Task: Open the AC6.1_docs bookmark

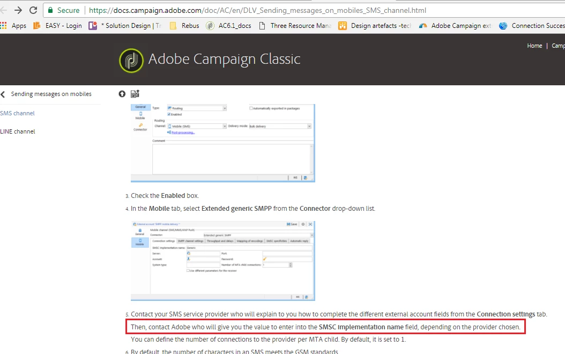Action: [228, 26]
